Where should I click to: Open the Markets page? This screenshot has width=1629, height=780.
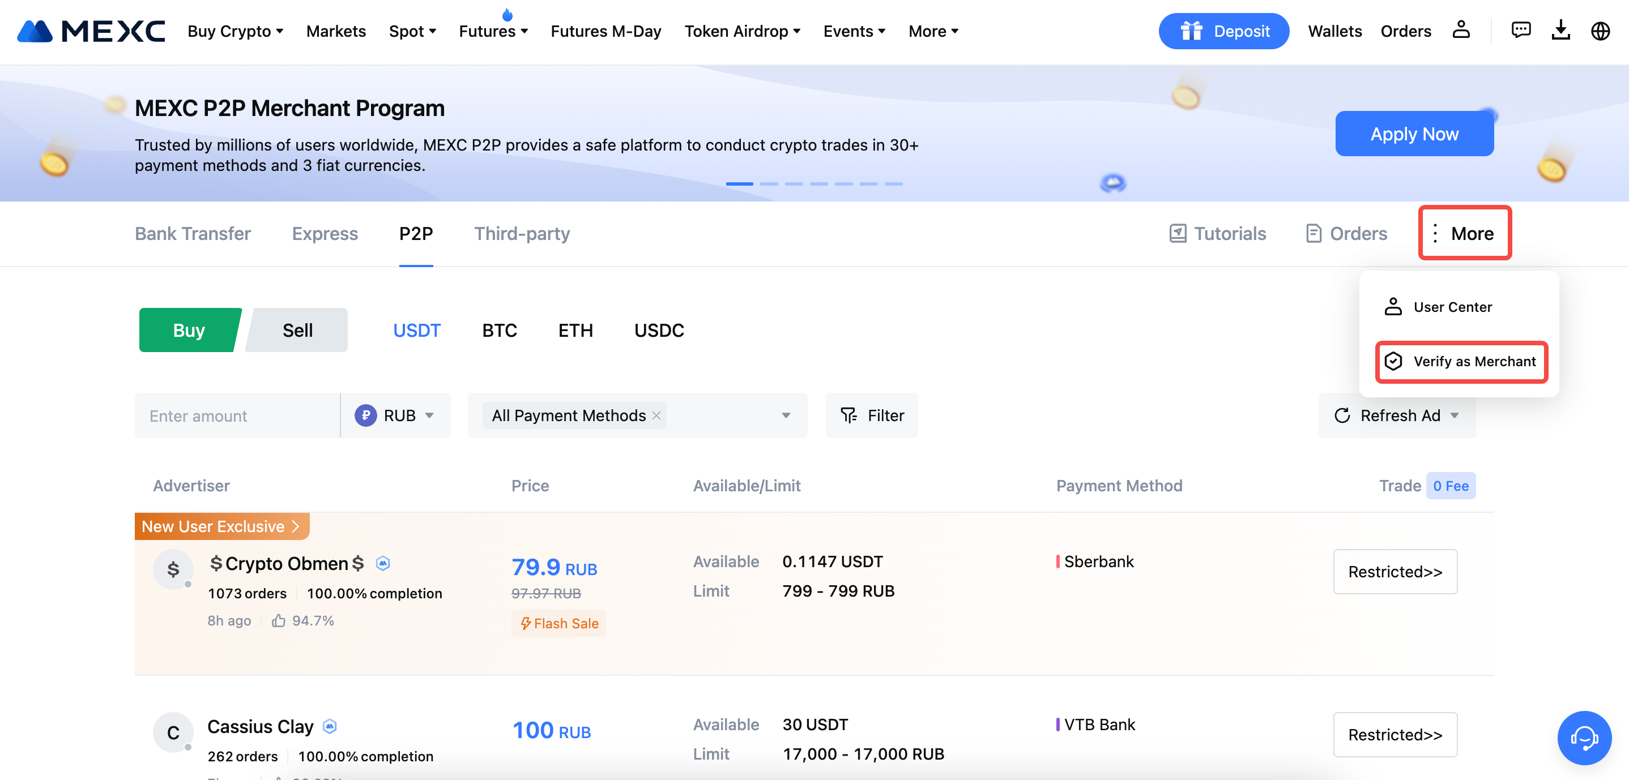[x=336, y=31]
